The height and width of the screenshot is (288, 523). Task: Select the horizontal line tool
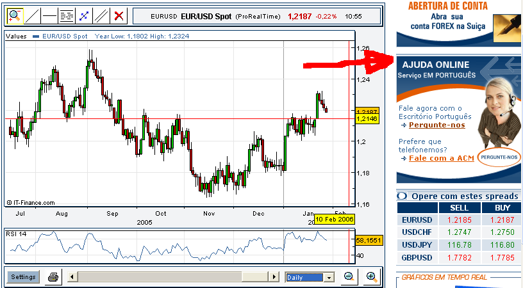coord(49,16)
